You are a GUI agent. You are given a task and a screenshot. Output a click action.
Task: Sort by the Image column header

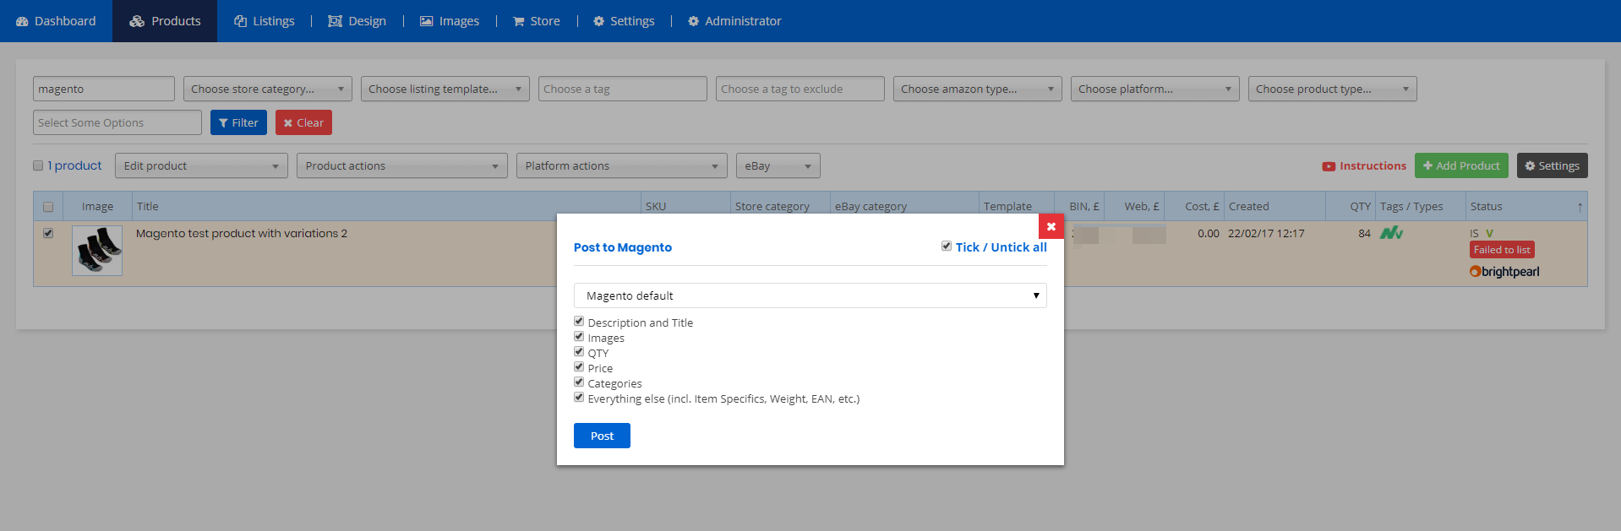97,207
